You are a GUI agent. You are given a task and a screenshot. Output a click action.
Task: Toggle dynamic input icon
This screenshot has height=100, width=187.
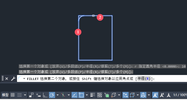point(38,95)
